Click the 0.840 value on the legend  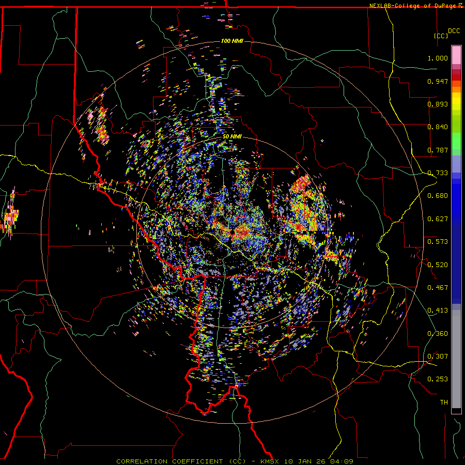438,127
